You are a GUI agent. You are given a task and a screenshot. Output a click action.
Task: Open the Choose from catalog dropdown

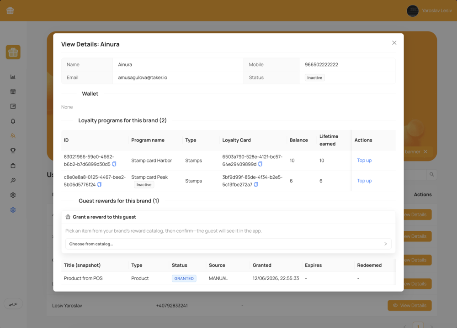(228, 244)
